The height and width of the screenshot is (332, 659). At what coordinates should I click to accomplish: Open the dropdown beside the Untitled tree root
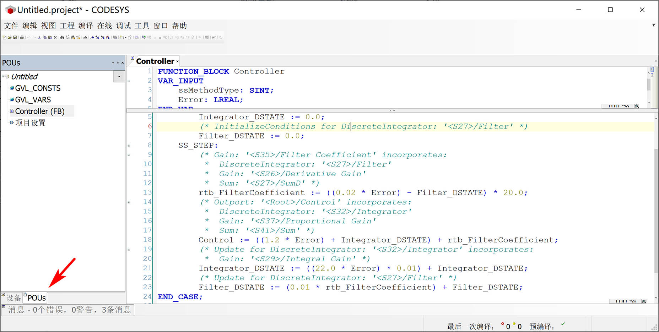(119, 77)
